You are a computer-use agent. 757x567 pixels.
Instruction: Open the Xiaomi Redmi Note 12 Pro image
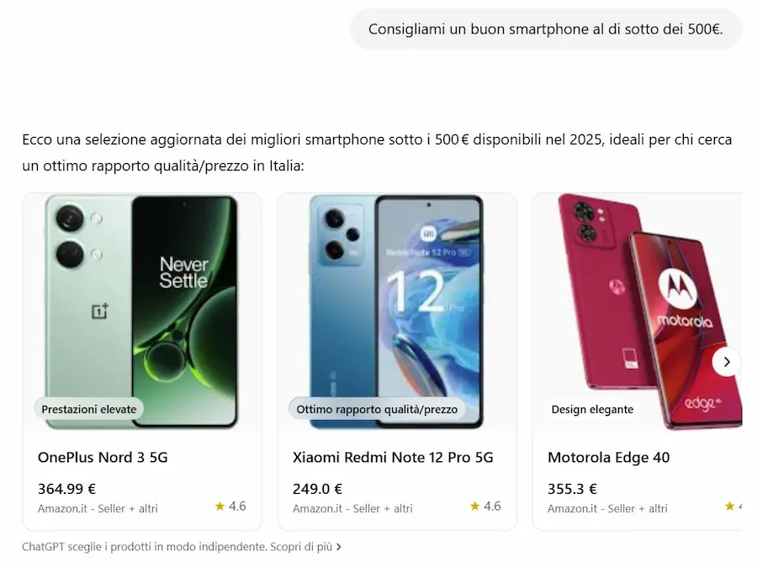click(x=397, y=312)
